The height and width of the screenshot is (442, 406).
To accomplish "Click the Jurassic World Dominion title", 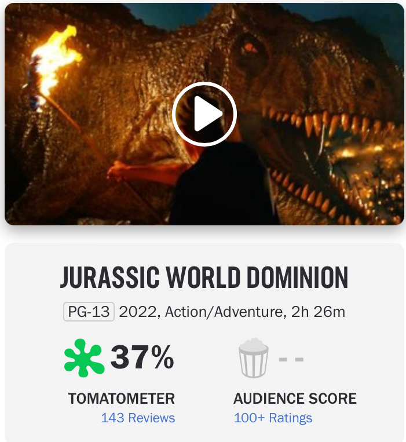I will pos(204,277).
